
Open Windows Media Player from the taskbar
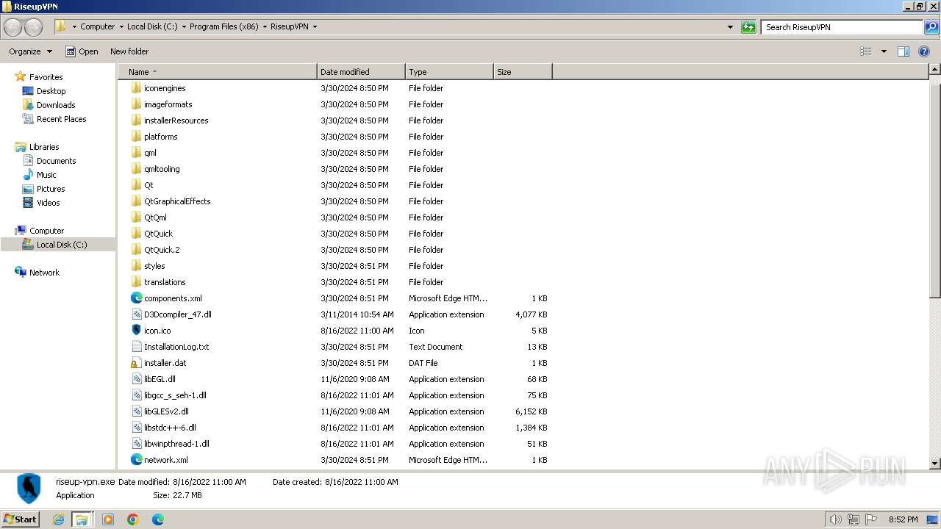coord(108,519)
